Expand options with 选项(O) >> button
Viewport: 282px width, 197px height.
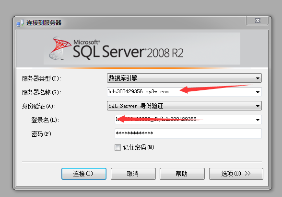click(236, 174)
